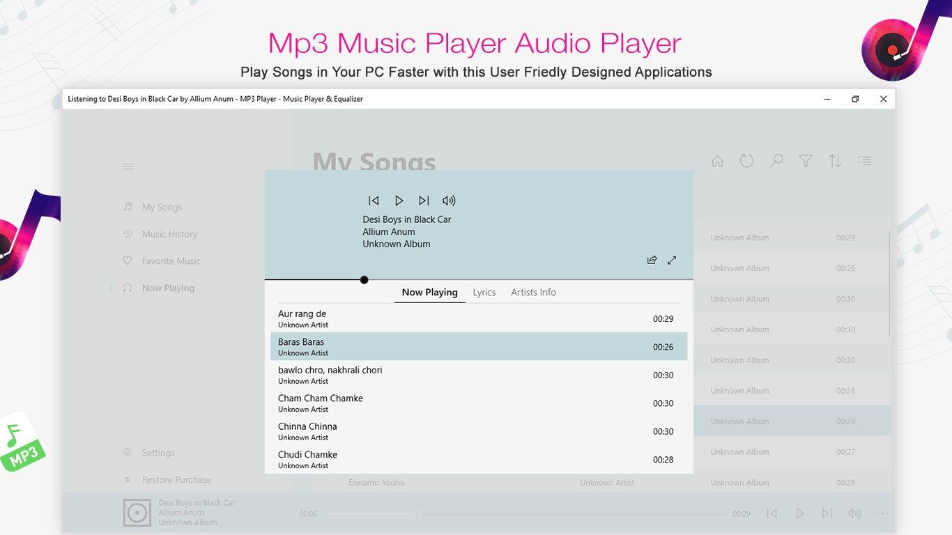The image size is (952, 535).
Task: Click previous track in bottom bar
Action: [x=771, y=513]
